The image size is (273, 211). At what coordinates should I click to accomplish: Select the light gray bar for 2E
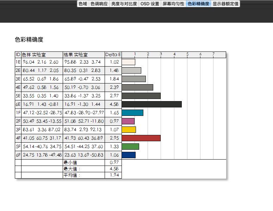(x=131, y=70)
